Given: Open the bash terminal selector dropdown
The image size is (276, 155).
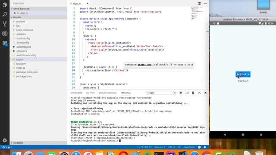Looking at the screenshot, I should 161,93.
